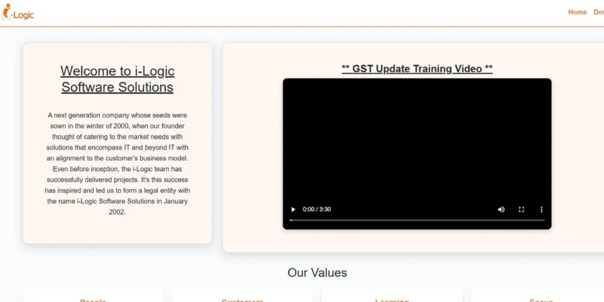Click the i-Logic logo in the header
Screen dimensions: 604x302
click(18, 12)
